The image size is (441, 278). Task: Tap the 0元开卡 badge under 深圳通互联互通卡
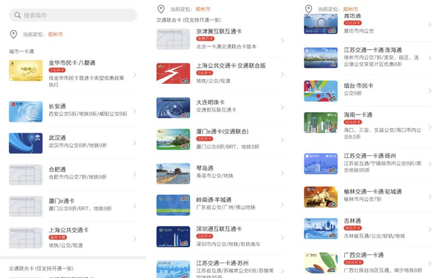pyautogui.click(x=205, y=236)
